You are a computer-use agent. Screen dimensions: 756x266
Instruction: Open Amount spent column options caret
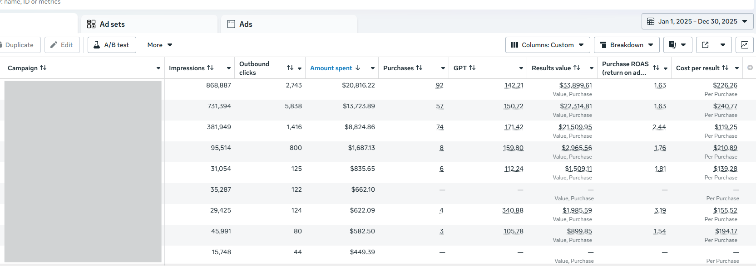point(373,68)
